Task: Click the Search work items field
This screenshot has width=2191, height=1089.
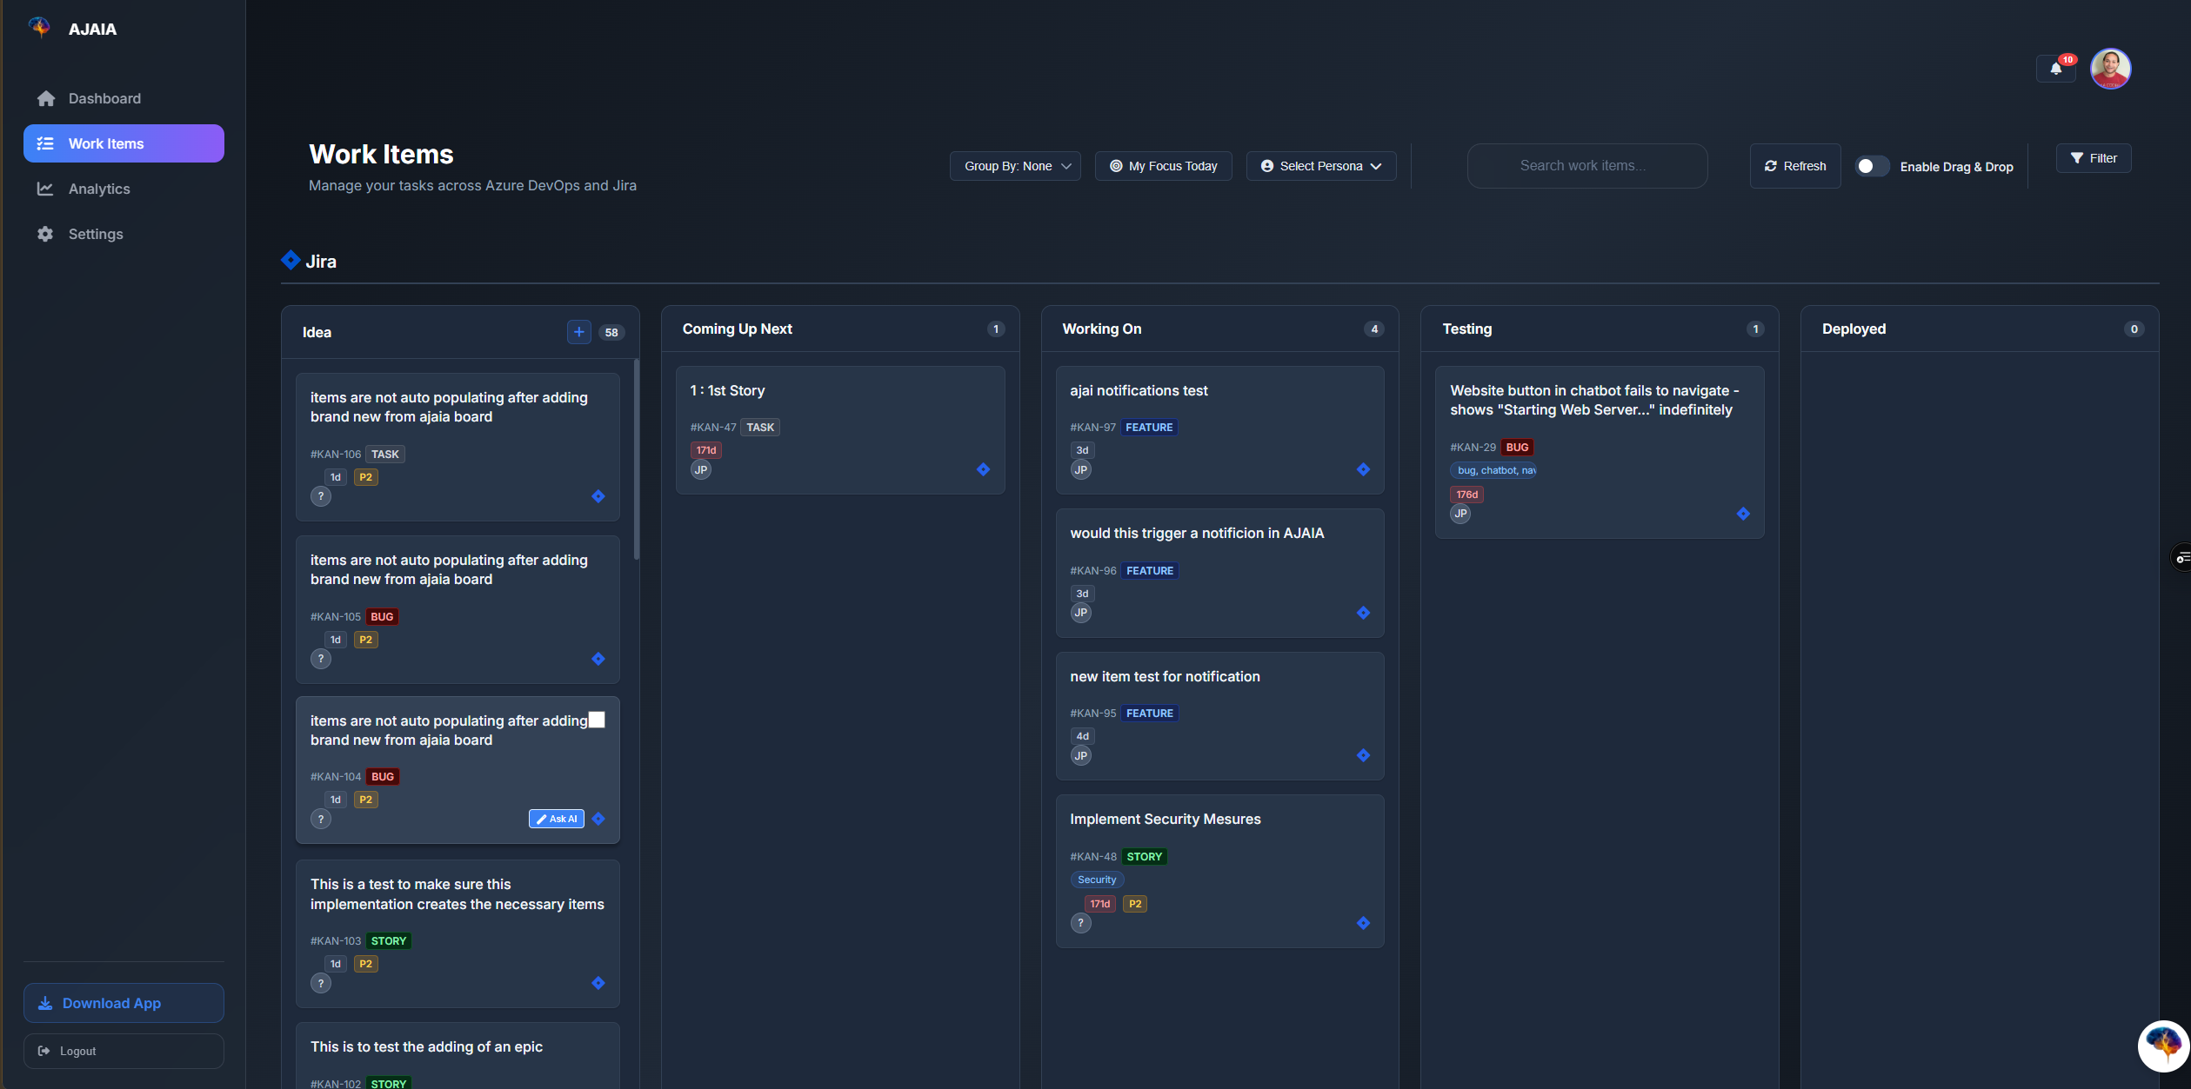Action: click(x=1586, y=166)
